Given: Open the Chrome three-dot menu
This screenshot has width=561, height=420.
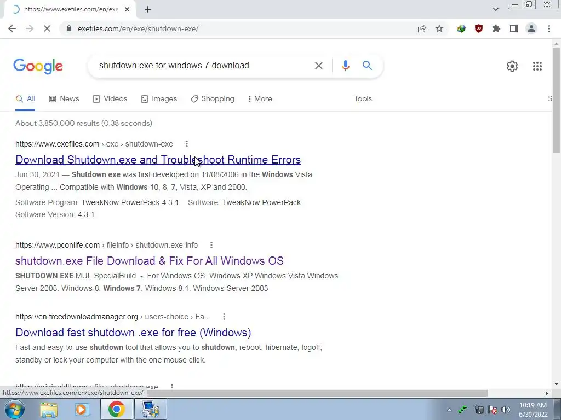Looking at the screenshot, I should coord(549,28).
